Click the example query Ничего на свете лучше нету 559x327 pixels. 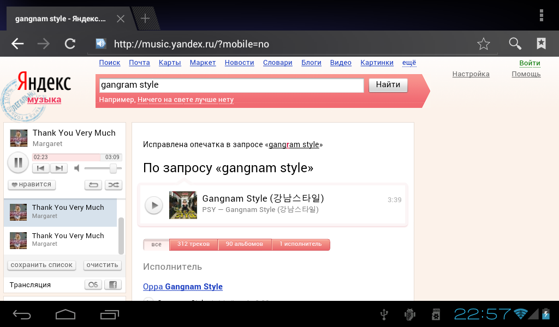click(186, 100)
